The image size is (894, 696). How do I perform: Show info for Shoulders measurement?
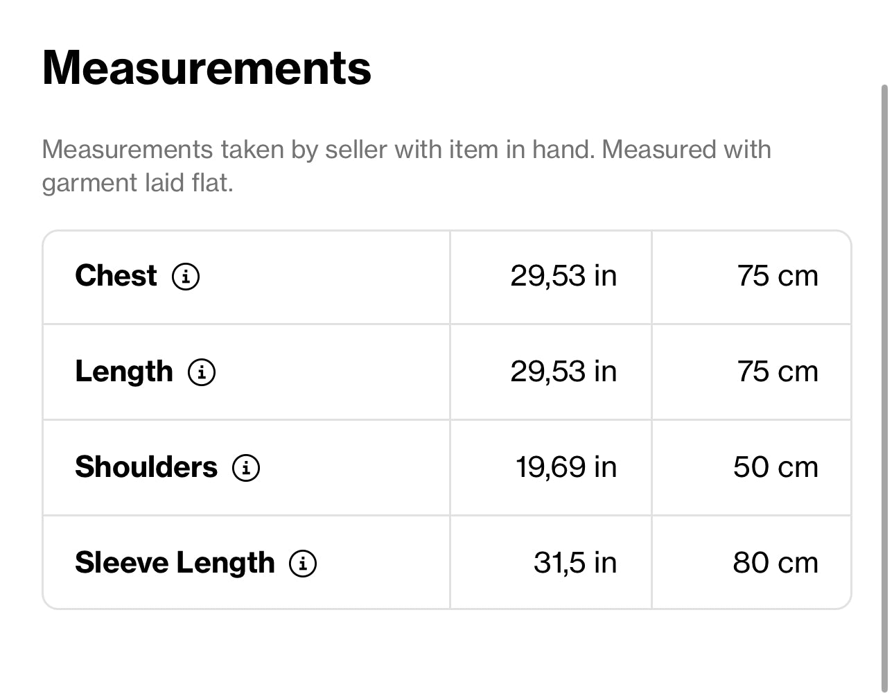[246, 468]
